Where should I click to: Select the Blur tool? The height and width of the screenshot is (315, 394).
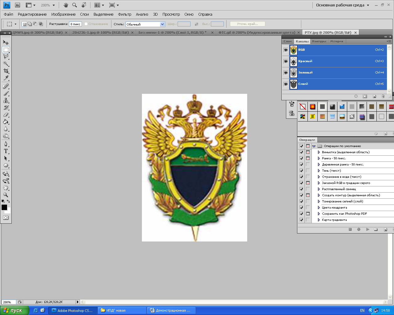pyautogui.click(x=6, y=129)
